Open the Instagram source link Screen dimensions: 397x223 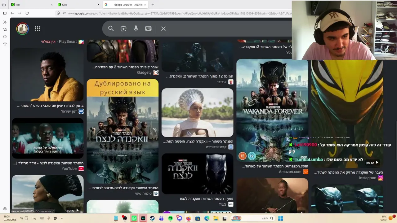371,178
